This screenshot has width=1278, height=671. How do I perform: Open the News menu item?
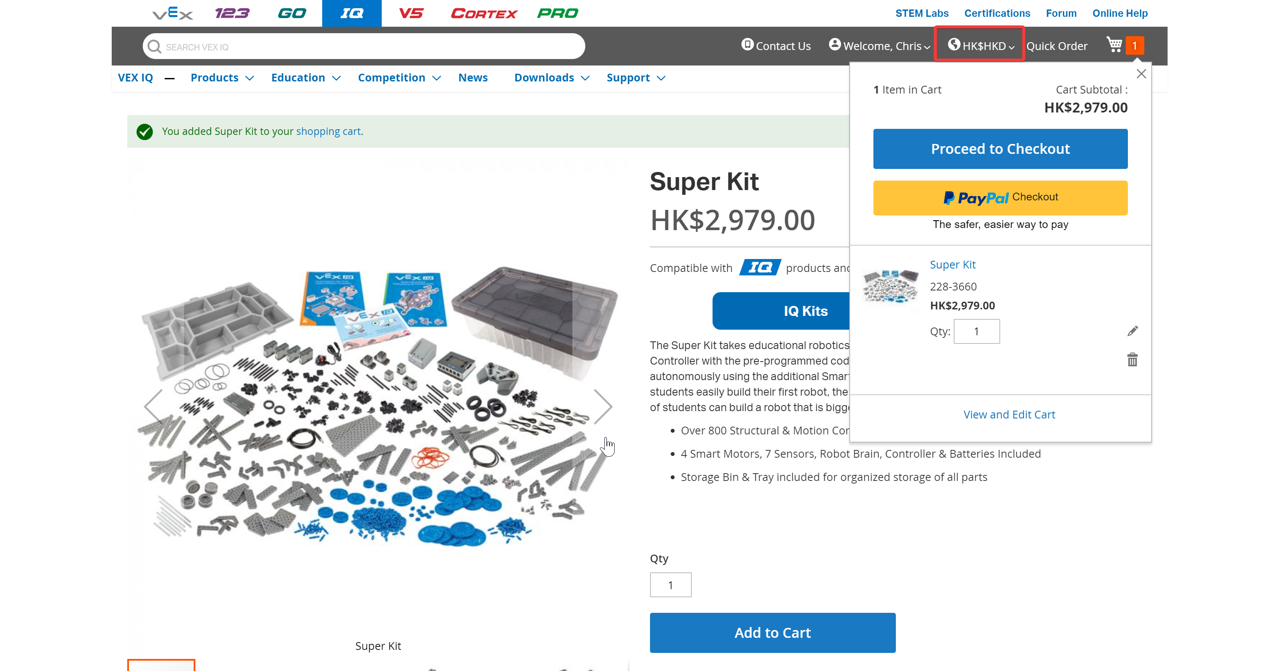pos(473,77)
